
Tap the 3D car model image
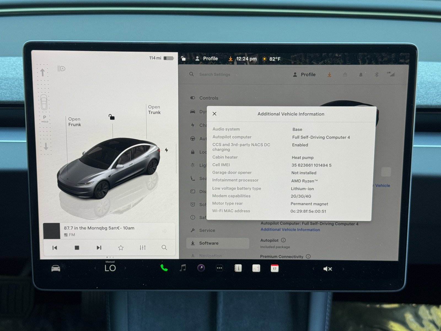[108, 168]
